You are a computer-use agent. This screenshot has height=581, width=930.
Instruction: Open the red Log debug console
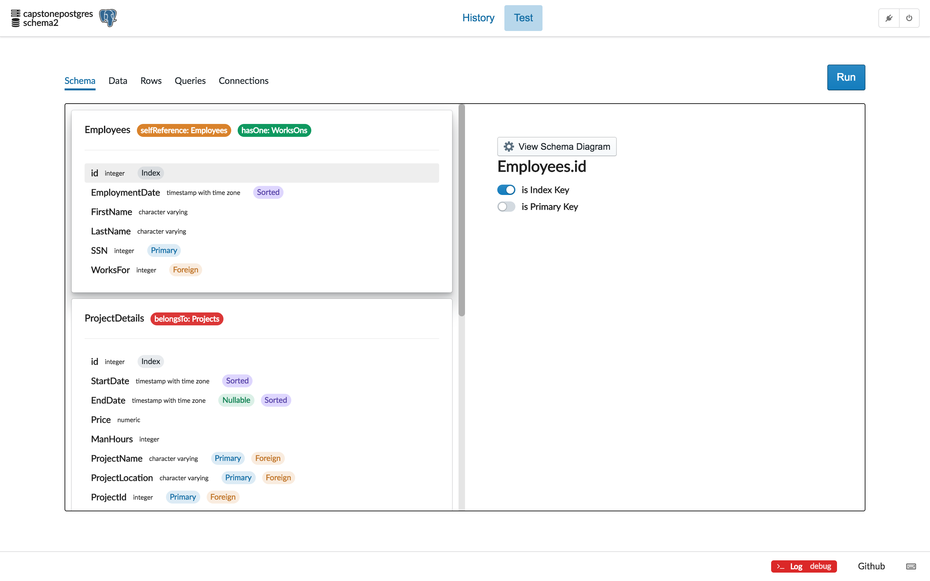pos(803,566)
